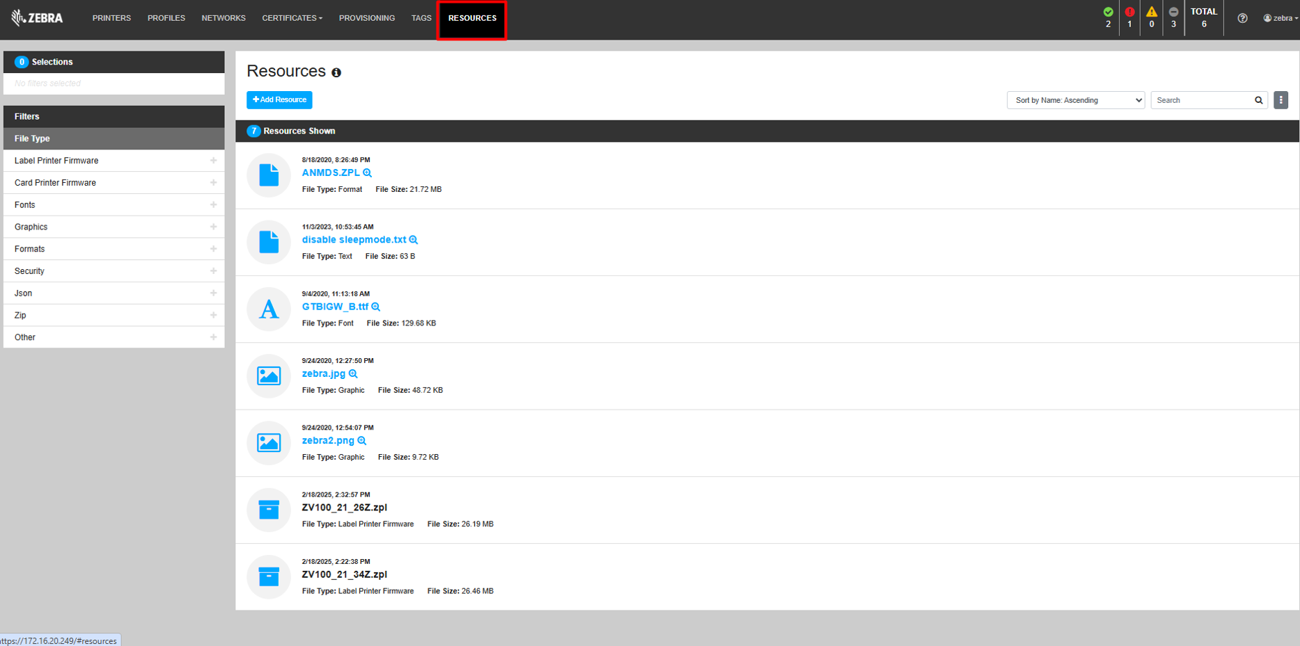
Task: Open the Networks tab
Action: (x=224, y=18)
